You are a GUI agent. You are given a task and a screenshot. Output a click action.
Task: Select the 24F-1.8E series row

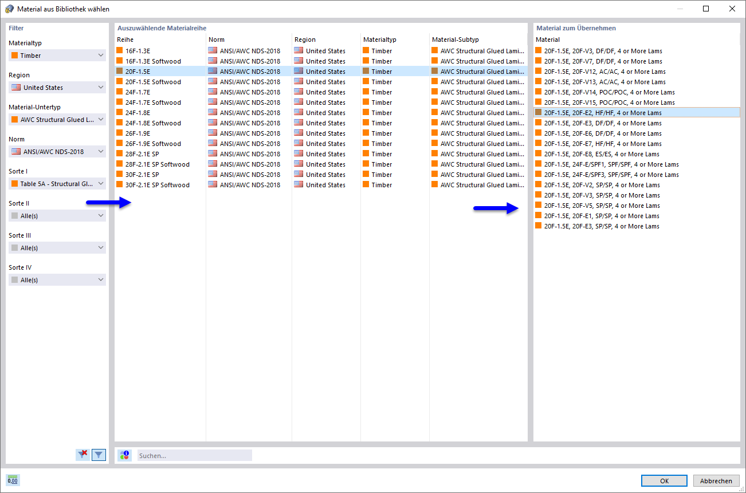321,113
